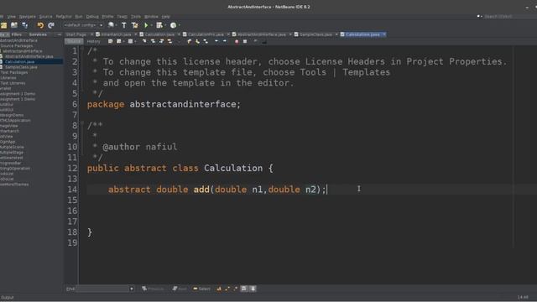Expand the Test Packages node

[14, 73]
